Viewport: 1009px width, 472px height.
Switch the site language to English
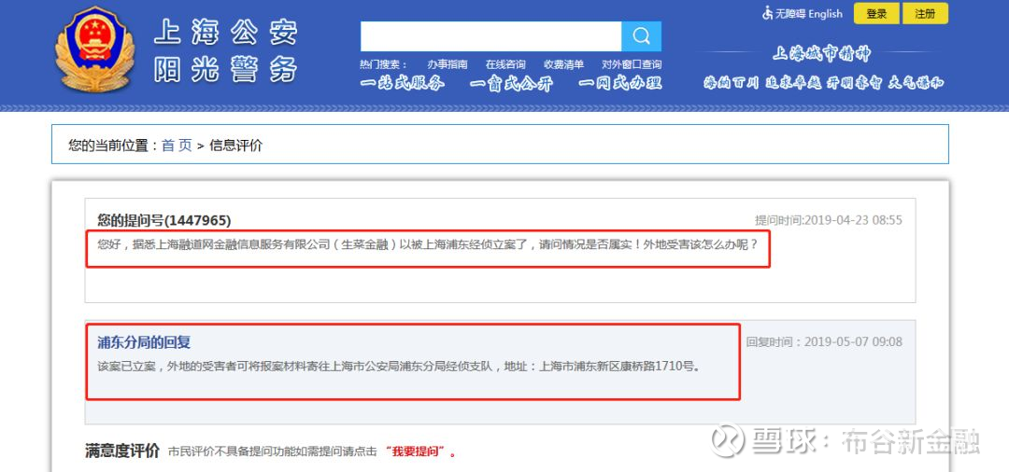(826, 13)
